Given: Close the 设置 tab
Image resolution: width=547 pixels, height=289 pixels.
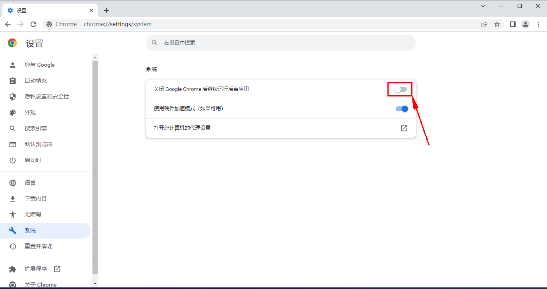Looking at the screenshot, I should [92, 10].
